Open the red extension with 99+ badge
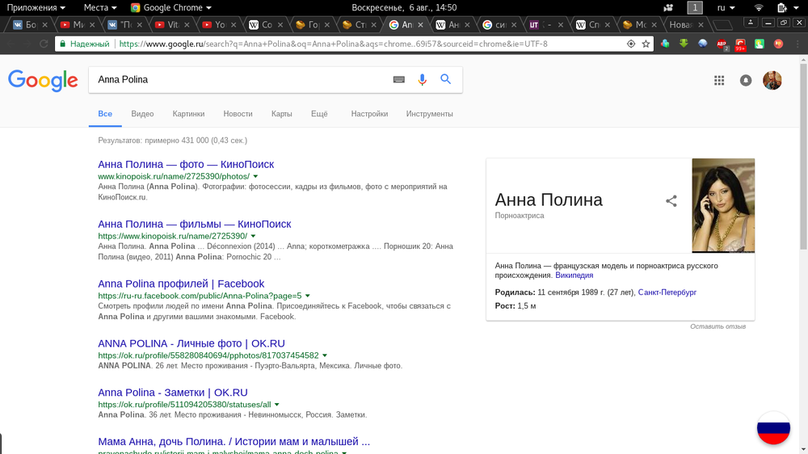808x454 pixels. (x=740, y=44)
